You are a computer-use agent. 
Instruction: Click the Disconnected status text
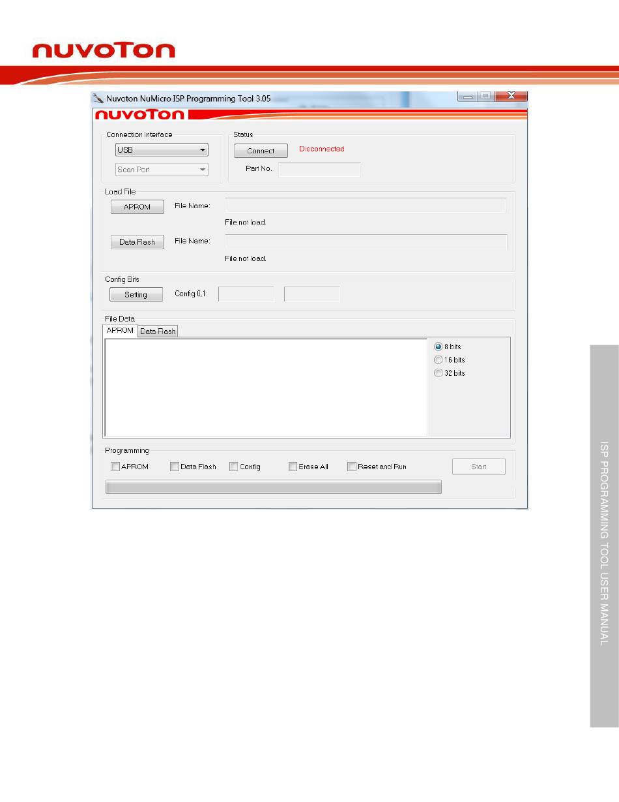[321, 149]
